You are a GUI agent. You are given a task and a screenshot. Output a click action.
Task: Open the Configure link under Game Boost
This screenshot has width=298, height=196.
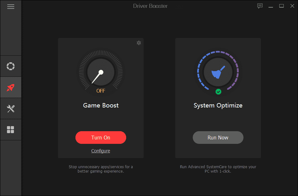[100, 151]
